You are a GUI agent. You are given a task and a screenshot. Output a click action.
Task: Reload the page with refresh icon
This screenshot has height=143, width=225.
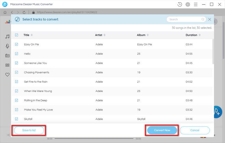[24, 12]
